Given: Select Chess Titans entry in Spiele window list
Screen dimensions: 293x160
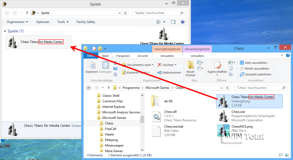Looking at the screenshot, I should pyautogui.click(x=39, y=42).
